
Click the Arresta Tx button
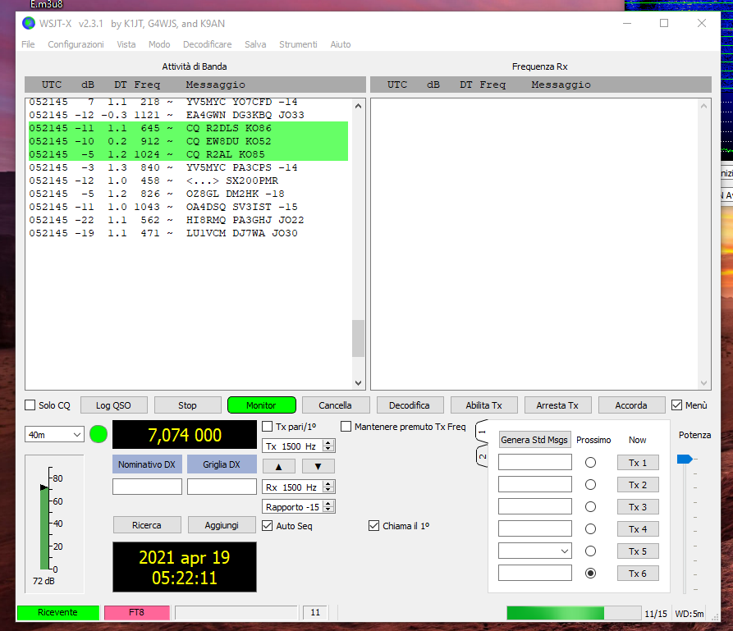[x=557, y=405]
